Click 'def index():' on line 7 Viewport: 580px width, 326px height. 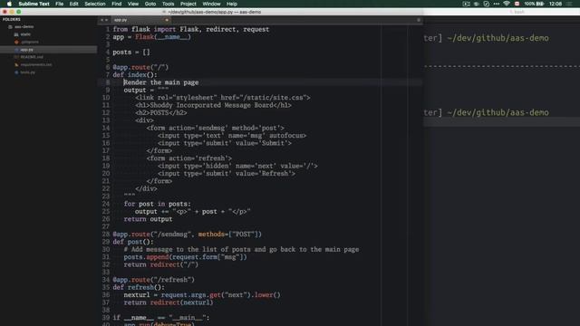[x=135, y=74]
